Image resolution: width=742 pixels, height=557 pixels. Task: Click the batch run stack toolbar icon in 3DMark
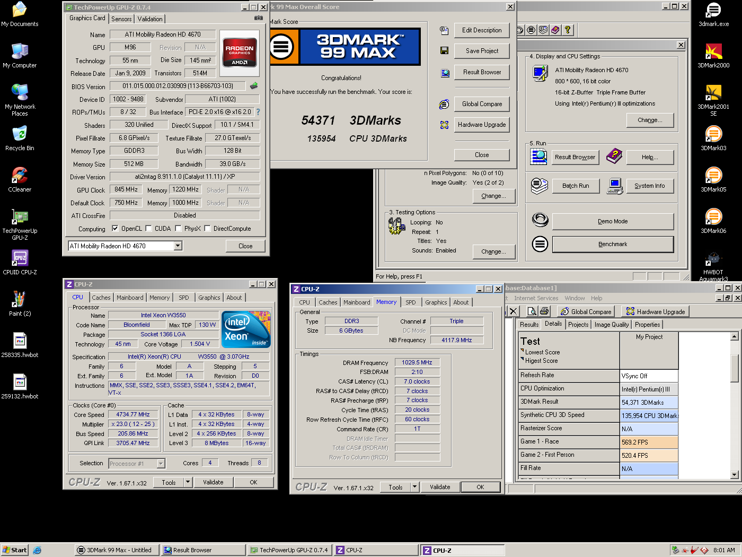(543, 30)
